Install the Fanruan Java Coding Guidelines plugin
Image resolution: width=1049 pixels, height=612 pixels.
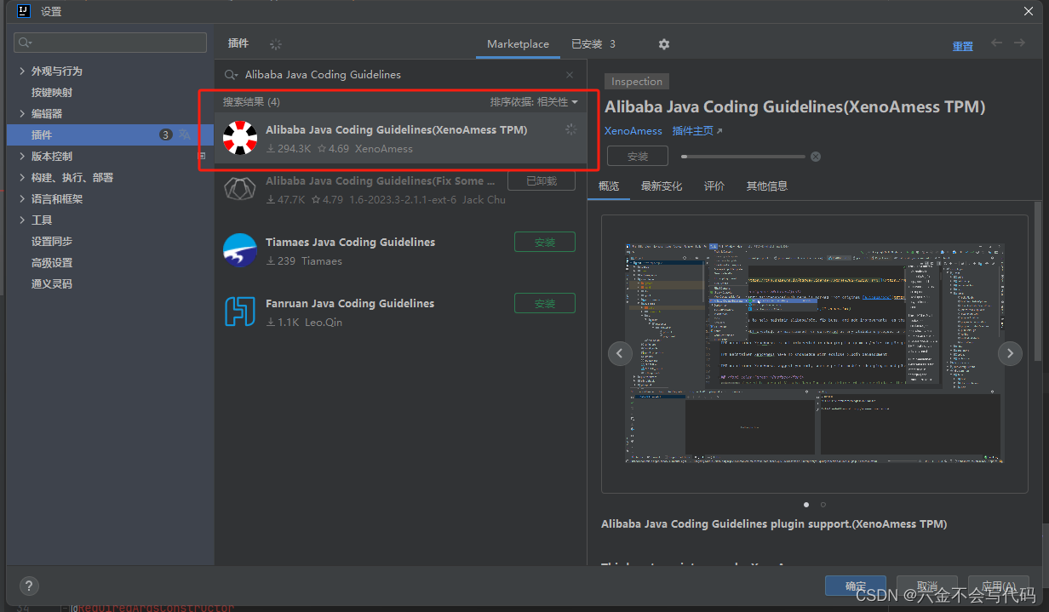(x=545, y=304)
